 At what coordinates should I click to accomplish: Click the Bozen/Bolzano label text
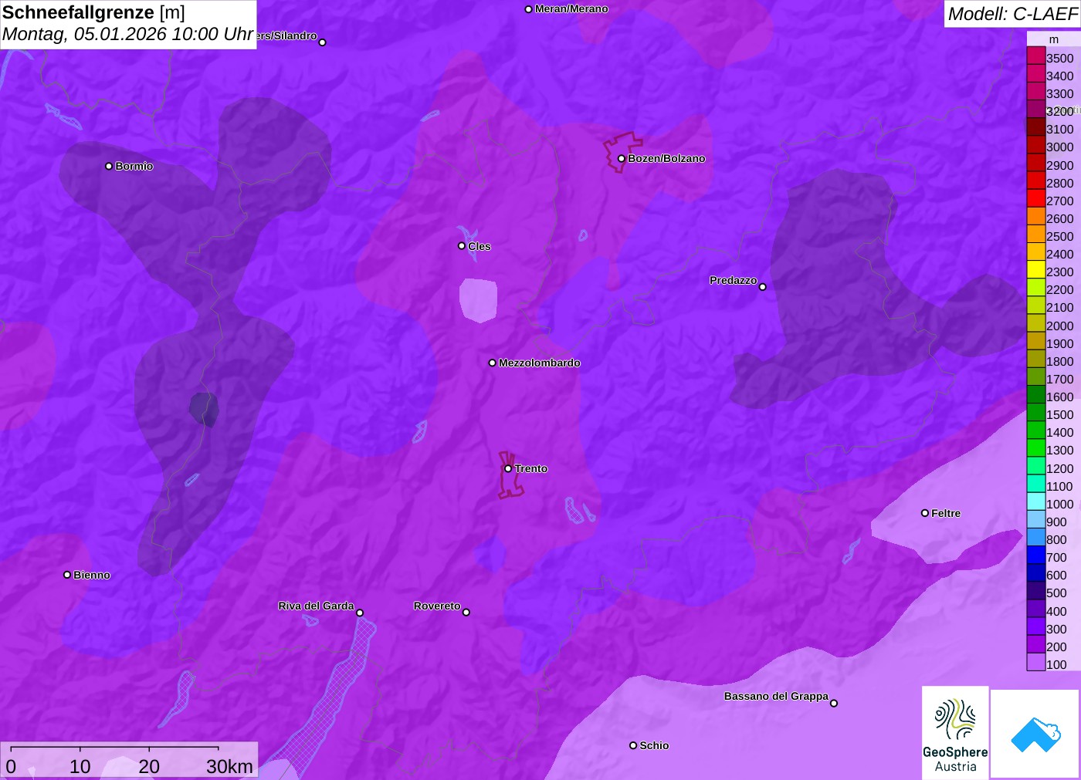coord(666,159)
